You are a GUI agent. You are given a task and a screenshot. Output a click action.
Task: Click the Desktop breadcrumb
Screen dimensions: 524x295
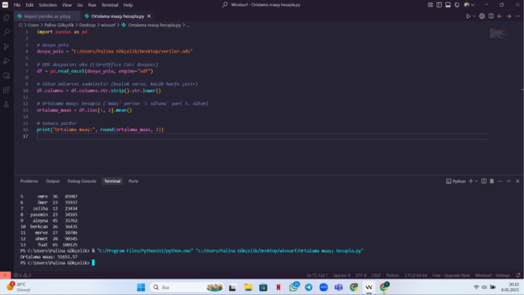[x=88, y=25]
